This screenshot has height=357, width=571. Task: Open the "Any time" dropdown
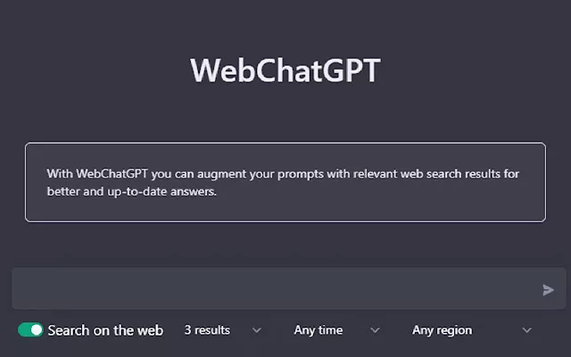pyautogui.click(x=336, y=330)
